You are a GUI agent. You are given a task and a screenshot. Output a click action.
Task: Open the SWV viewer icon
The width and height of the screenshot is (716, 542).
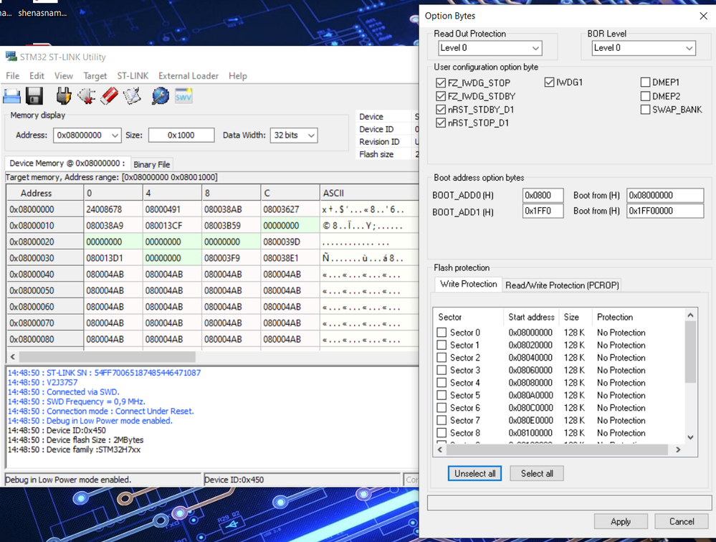[183, 96]
